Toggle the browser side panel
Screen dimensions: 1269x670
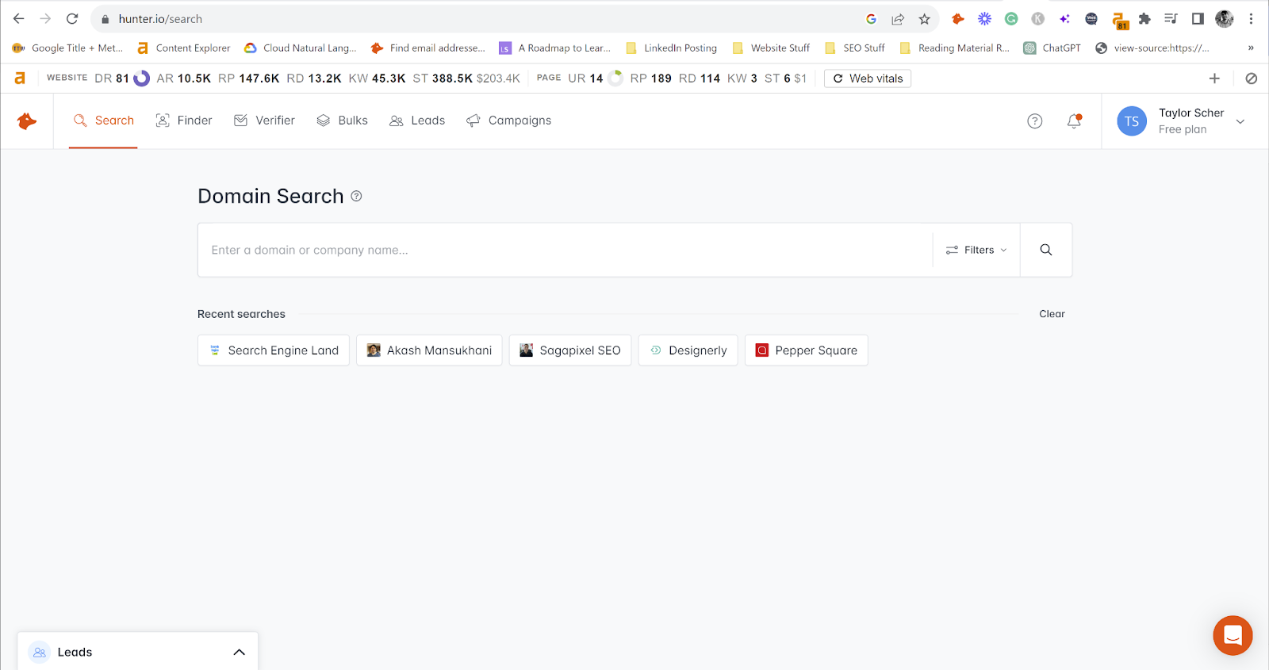point(1198,19)
